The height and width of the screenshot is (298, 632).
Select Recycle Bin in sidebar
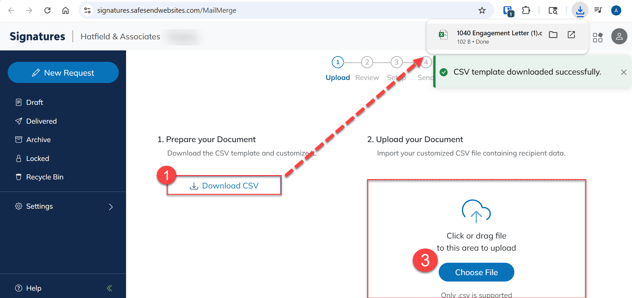coord(44,177)
